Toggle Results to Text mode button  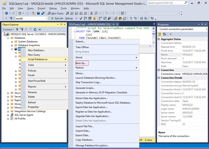click(115, 18)
